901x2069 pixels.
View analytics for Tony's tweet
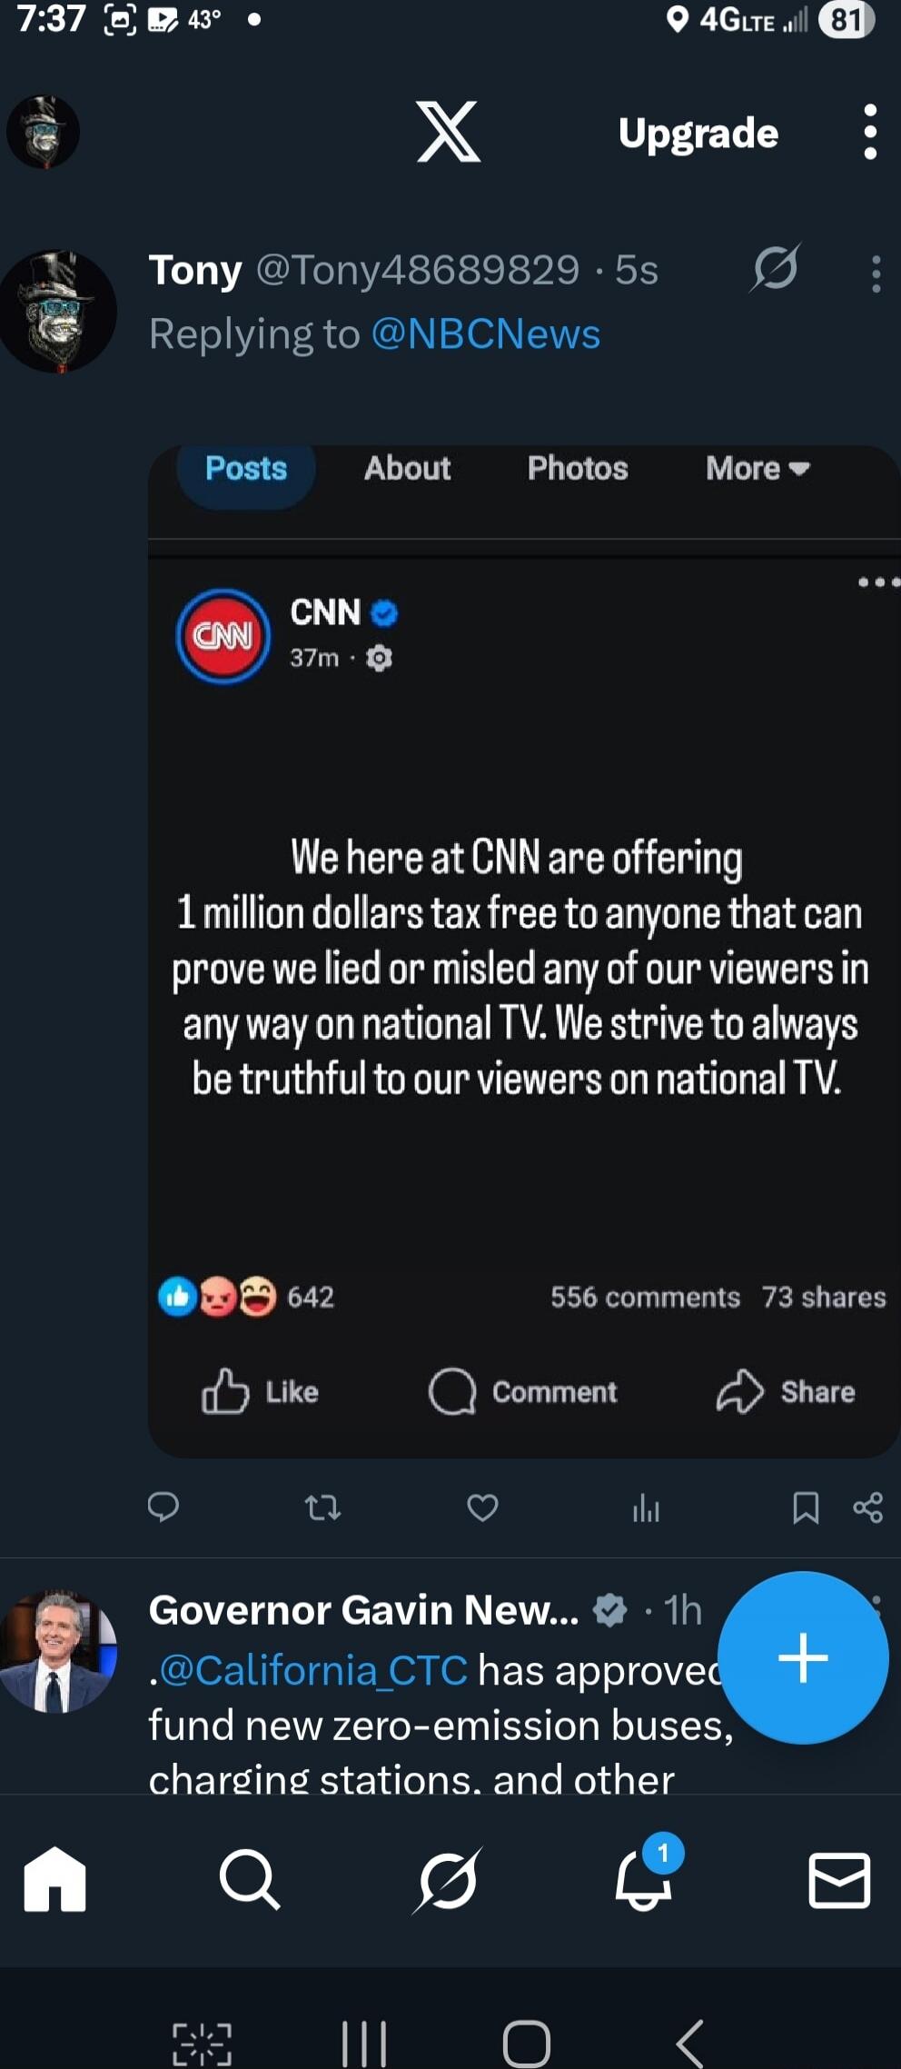click(x=647, y=1508)
